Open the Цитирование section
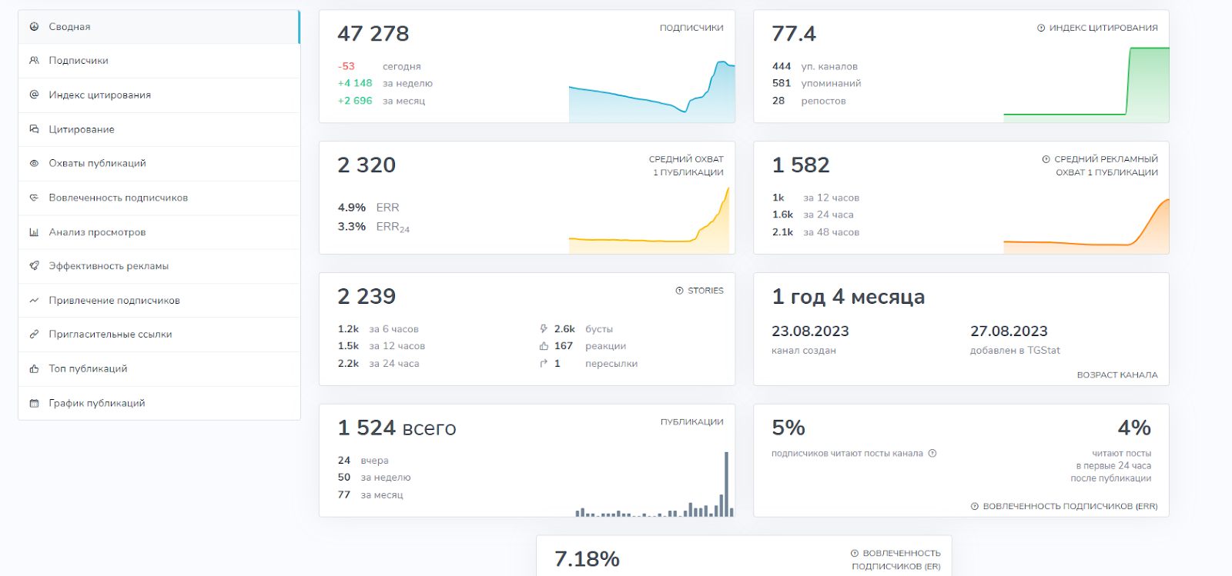This screenshot has width=1232, height=576. (159, 129)
